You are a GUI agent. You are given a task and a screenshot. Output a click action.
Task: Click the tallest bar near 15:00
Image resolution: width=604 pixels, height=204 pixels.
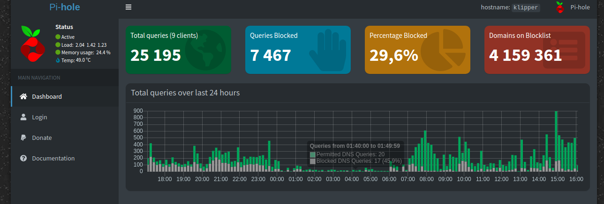point(556,140)
